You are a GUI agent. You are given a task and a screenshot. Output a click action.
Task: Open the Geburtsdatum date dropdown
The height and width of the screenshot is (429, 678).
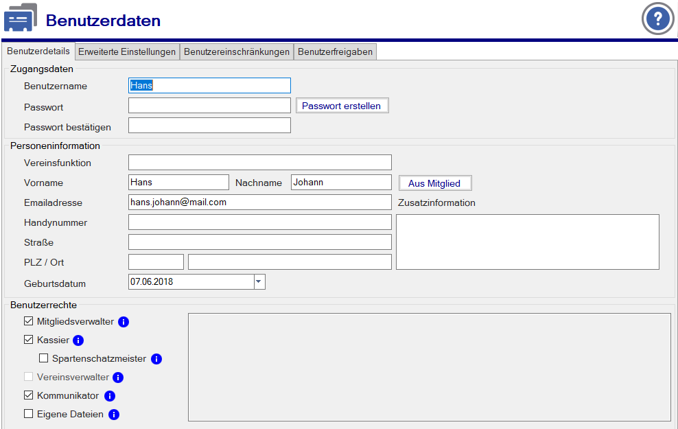pos(259,281)
